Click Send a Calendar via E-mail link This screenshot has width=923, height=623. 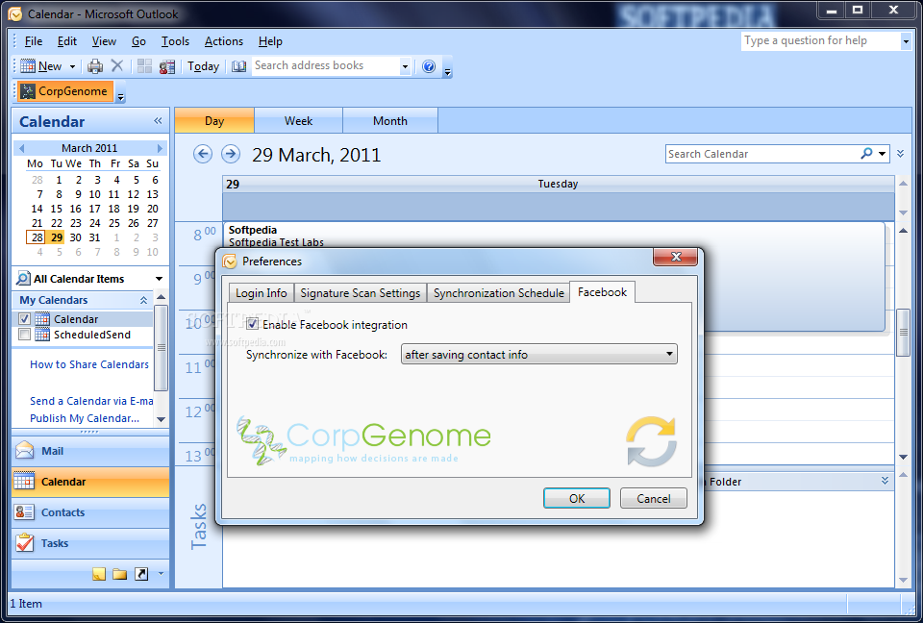tap(91, 401)
